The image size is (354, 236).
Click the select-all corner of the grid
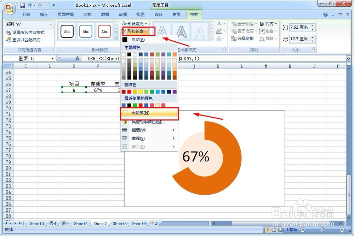tap(8, 66)
